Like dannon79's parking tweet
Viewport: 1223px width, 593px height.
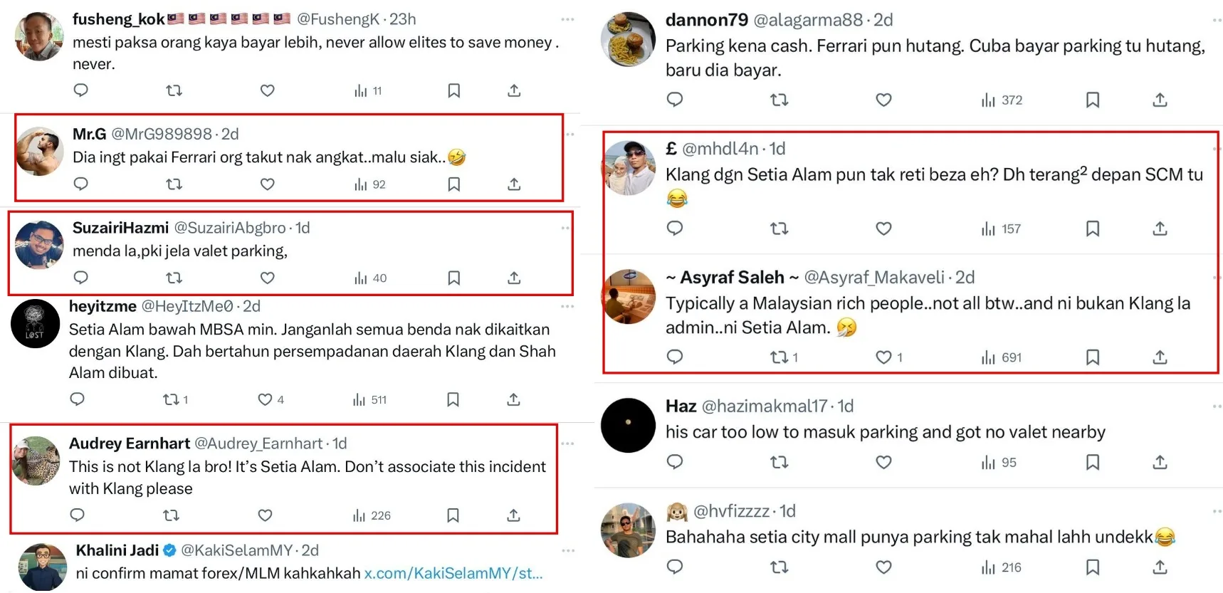pos(883,100)
